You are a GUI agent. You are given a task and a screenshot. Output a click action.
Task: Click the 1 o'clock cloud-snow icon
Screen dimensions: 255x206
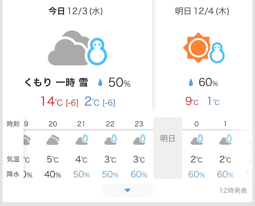(x=225, y=140)
